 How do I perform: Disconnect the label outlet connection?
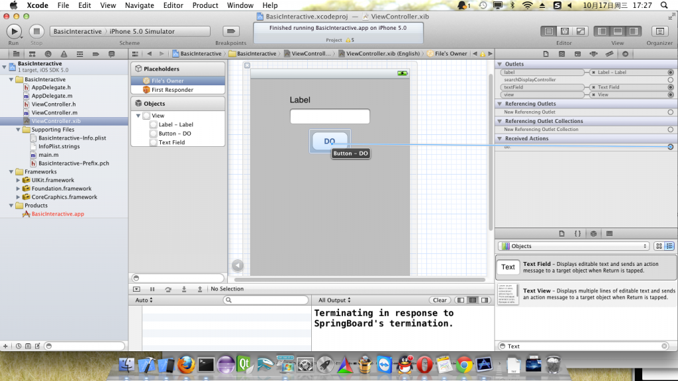click(x=593, y=73)
